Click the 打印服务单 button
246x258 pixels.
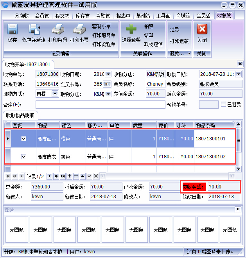point(104,35)
